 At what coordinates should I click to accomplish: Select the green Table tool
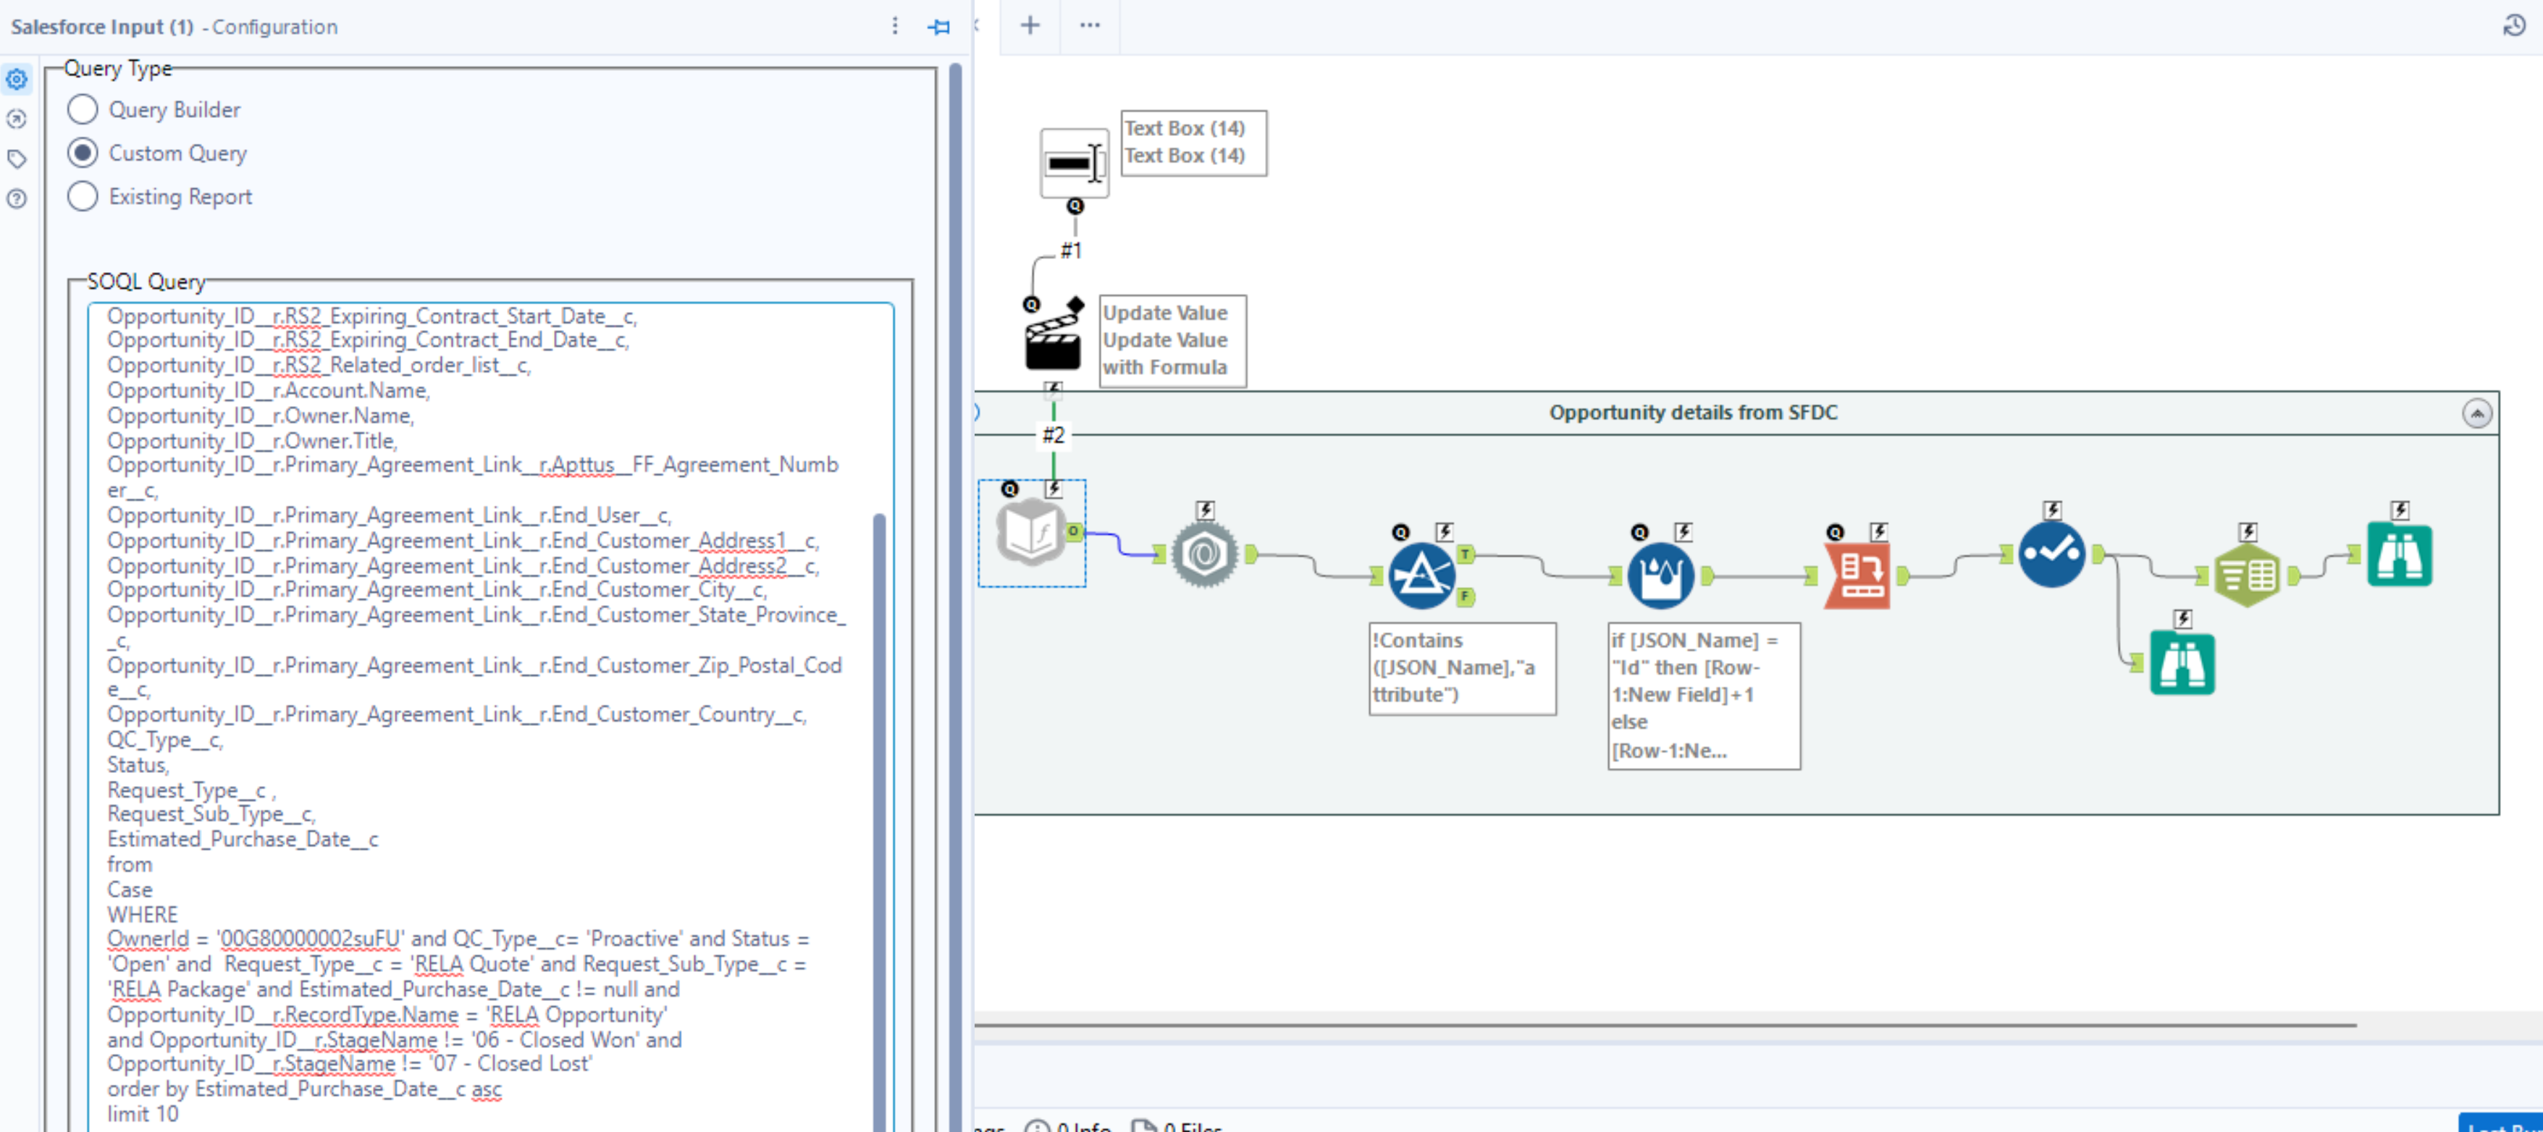tap(2246, 575)
